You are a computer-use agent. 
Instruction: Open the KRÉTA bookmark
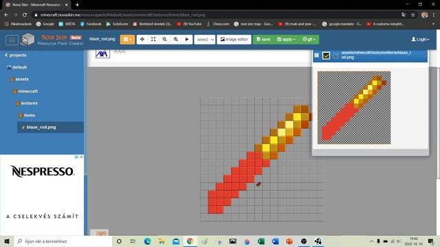[67, 24]
